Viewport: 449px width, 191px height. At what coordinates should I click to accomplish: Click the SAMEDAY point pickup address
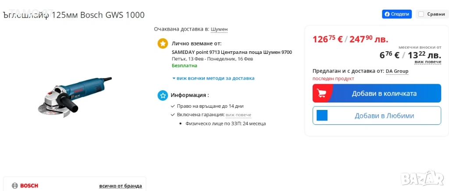[x=232, y=52]
